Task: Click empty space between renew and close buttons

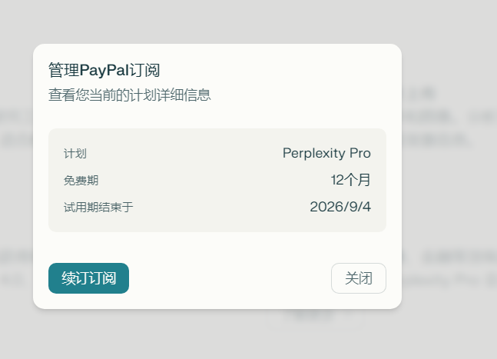Action: click(230, 278)
